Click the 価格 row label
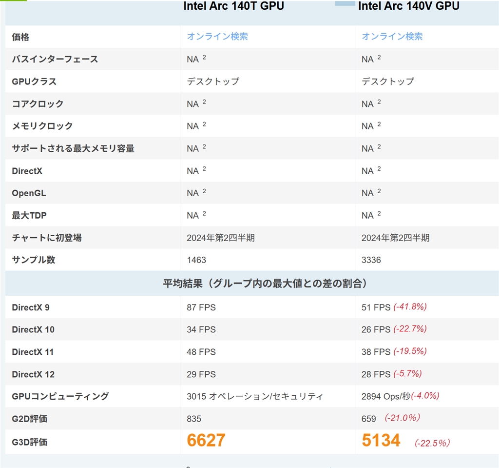This screenshot has width=499, height=468. tap(20, 37)
